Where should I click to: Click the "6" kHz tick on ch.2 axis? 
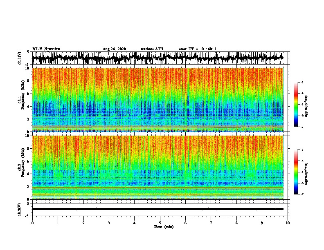[x=28, y=161]
